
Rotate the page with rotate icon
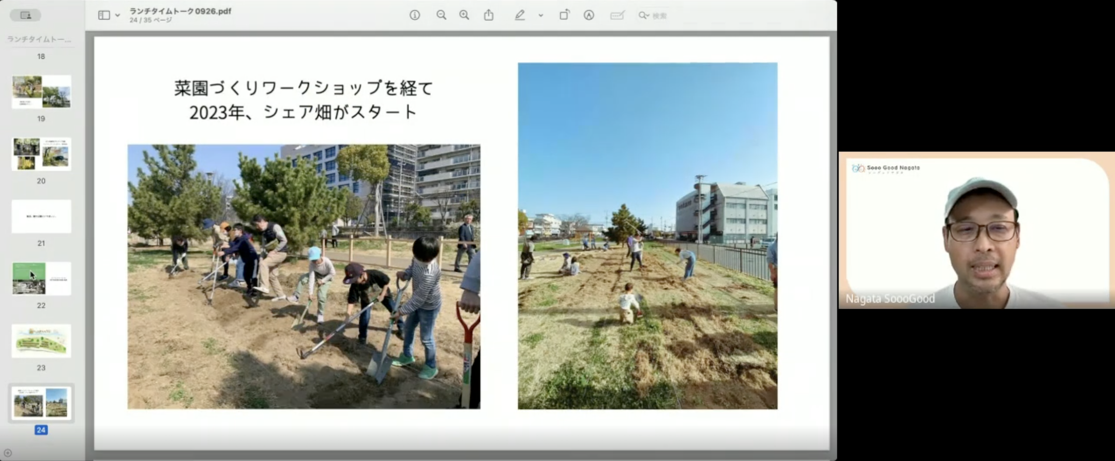pyautogui.click(x=564, y=16)
